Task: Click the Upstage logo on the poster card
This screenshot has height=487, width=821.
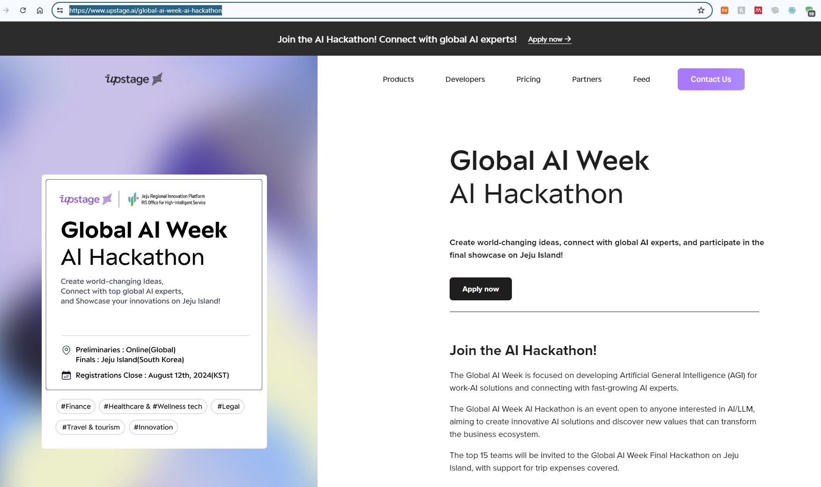Action: coord(86,199)
